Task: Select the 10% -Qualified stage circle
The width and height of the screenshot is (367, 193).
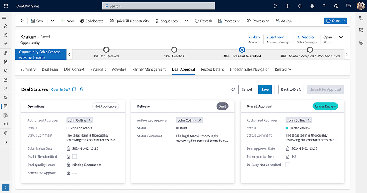Action: tap(174, 49)
